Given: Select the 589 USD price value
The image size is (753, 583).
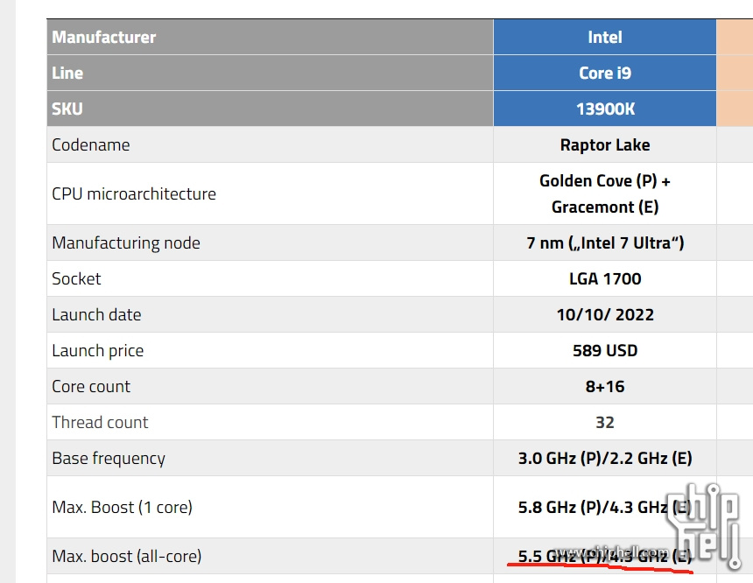Looking at the screenshot, I should tap(605, 351).
